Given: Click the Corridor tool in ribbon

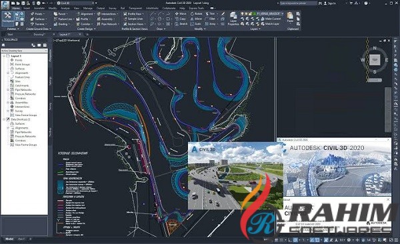Looking at the screenshot, I should tap(84, 24).
